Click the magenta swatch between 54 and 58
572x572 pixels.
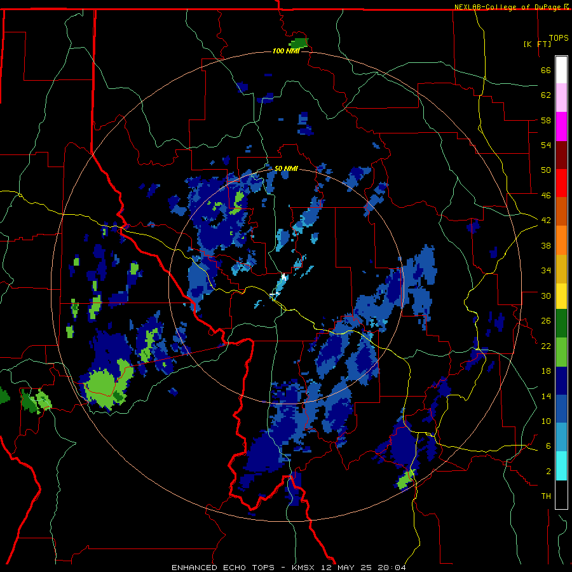coord(561,126)
